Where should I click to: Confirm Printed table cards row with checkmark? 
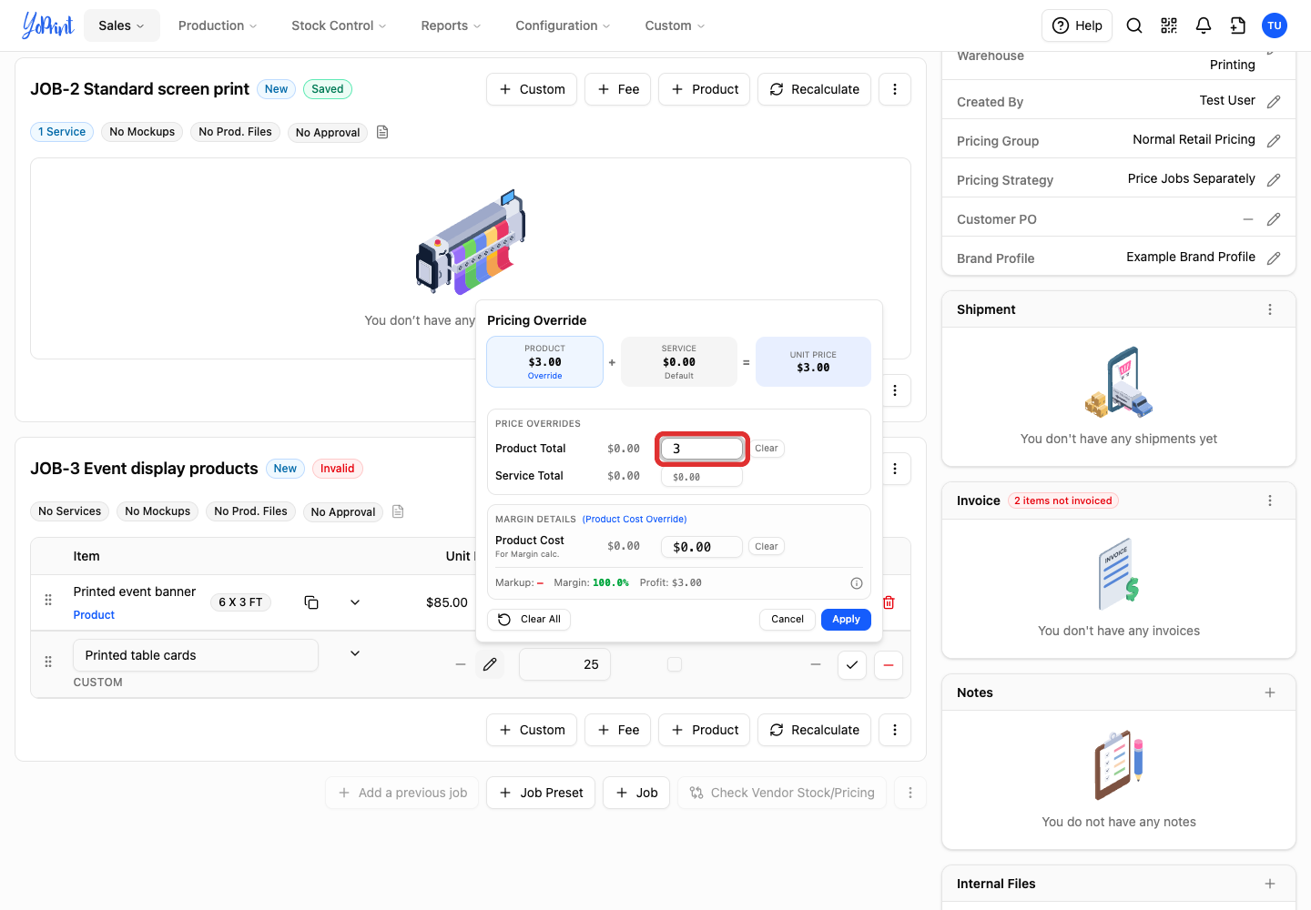(x=851, y=664)
